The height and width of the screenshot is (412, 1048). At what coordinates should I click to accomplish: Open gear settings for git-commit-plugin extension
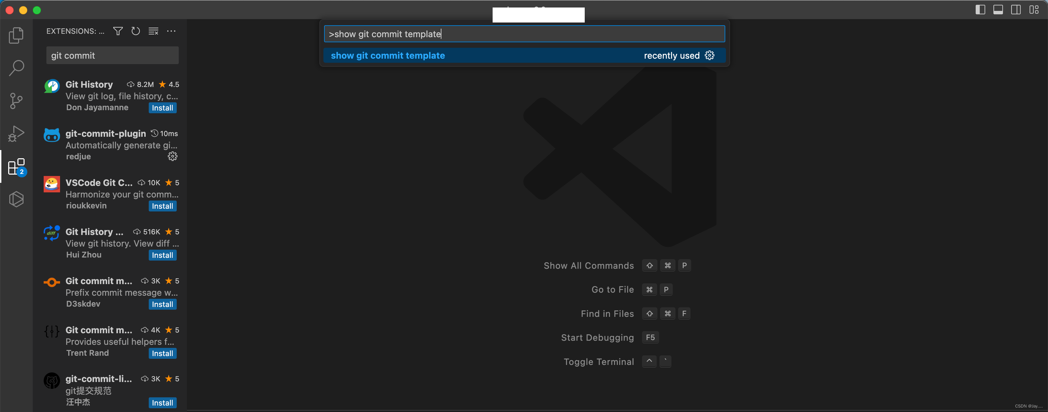(x=173, y=156)
